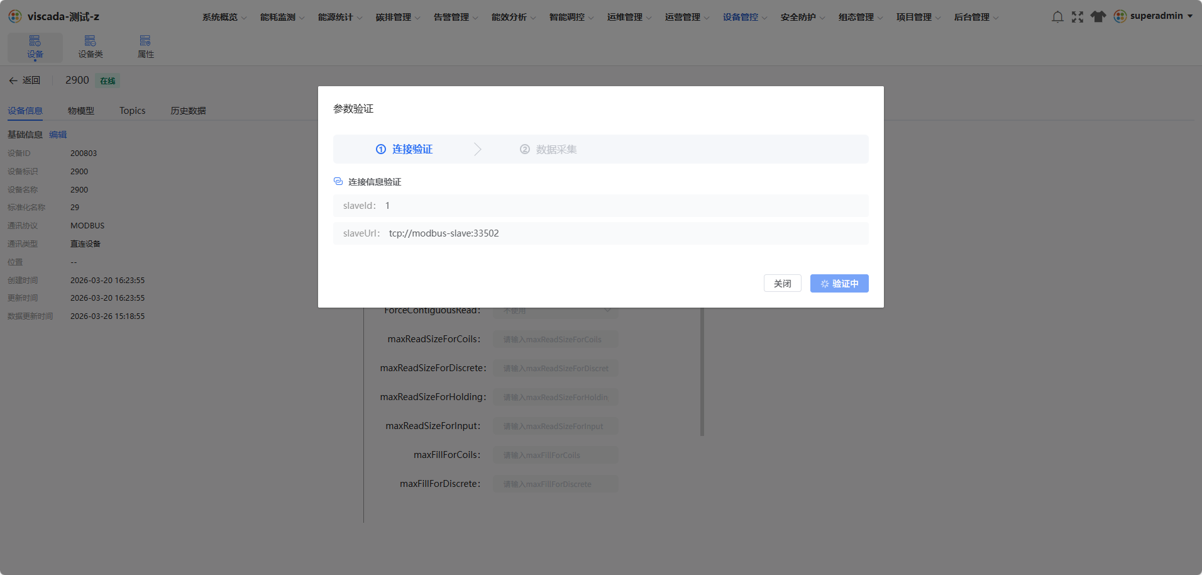Viewport: 1202px width, 575px height.
Task: Expand the 系统概览 menu
Action: (224, 17)
